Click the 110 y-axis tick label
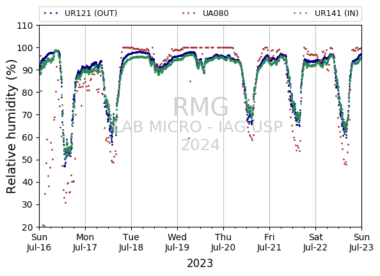This screenshot has height=276, width=380. [x=25, y=26]
